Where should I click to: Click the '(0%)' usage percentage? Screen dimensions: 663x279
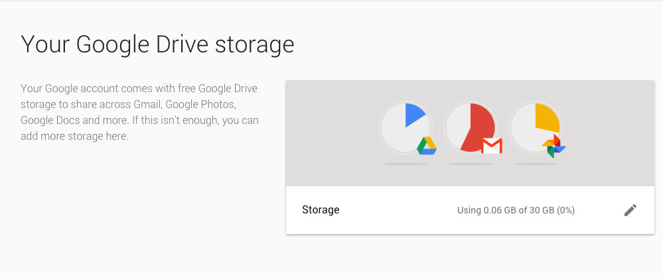565,210
